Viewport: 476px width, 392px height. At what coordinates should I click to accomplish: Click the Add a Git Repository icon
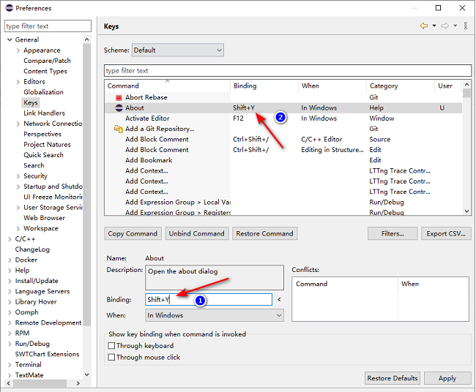coord(118,129)
